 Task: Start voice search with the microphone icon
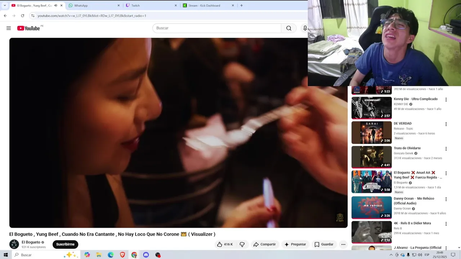click(305, 28)
